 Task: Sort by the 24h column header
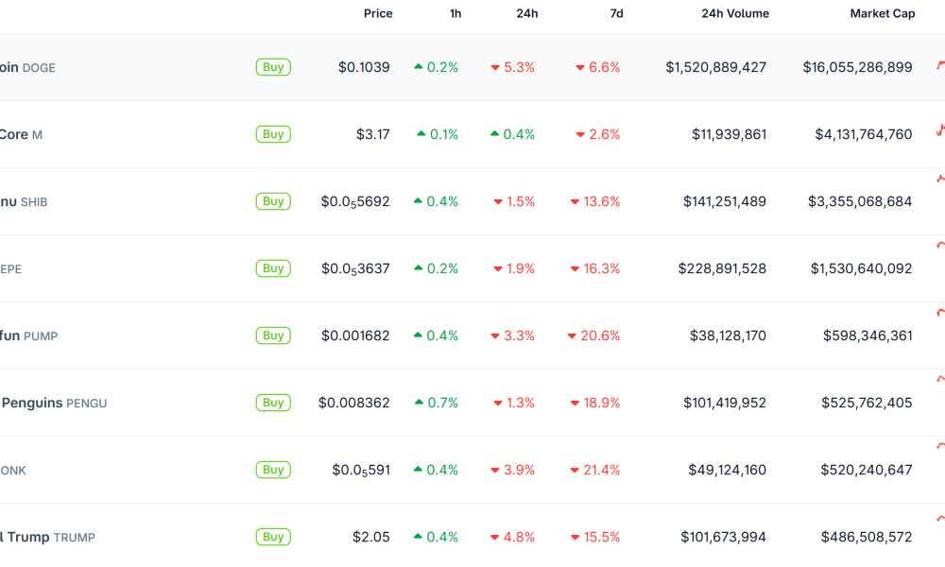point(526,13)
